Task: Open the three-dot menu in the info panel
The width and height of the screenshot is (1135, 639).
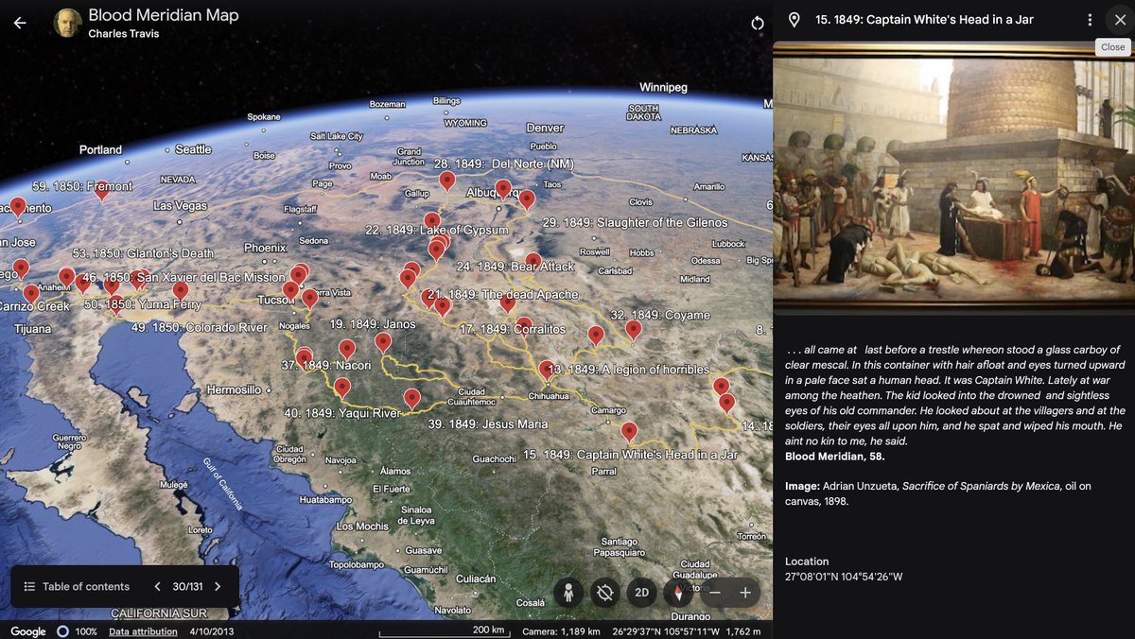Action: (x=1090, y=20)
